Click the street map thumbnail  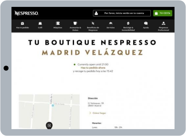[49, 112]
